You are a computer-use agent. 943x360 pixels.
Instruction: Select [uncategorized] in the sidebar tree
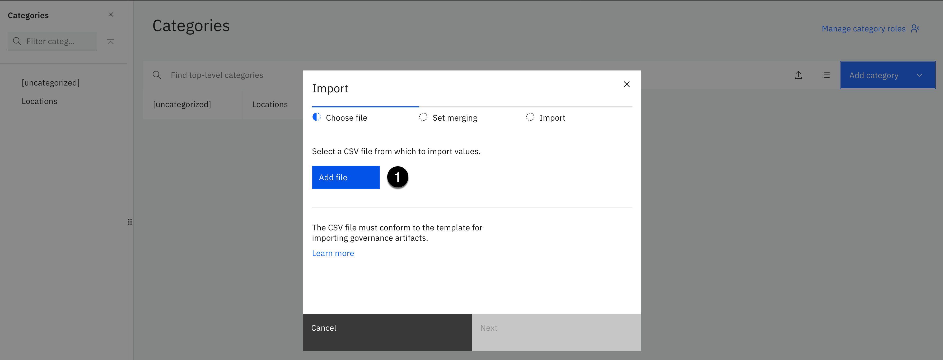[50, 83]
